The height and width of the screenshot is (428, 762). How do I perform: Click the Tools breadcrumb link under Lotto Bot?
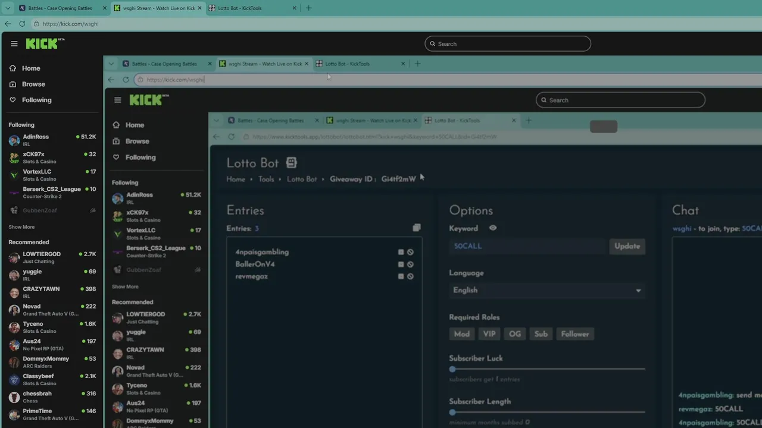point(266,179)
